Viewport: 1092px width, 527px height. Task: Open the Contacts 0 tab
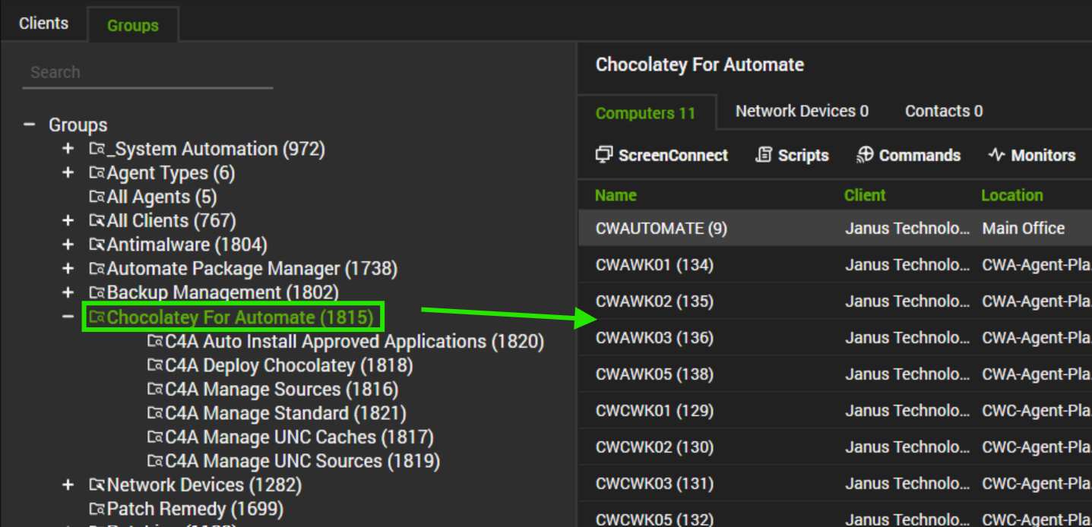(943, 112)
